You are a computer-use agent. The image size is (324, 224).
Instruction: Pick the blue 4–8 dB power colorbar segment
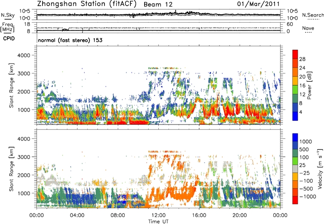(x=295, y=108)
